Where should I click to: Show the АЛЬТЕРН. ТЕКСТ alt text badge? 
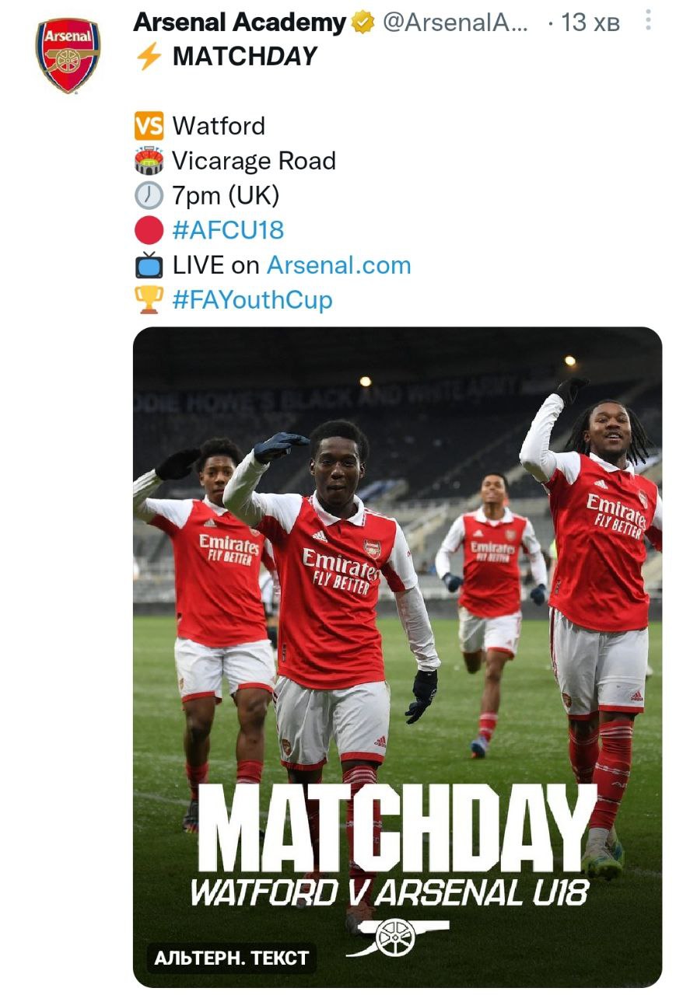click(231, 958)
